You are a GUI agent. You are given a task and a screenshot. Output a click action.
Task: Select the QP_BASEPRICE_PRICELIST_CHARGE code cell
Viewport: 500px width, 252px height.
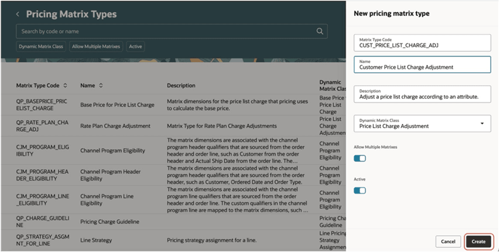(42, 105)
